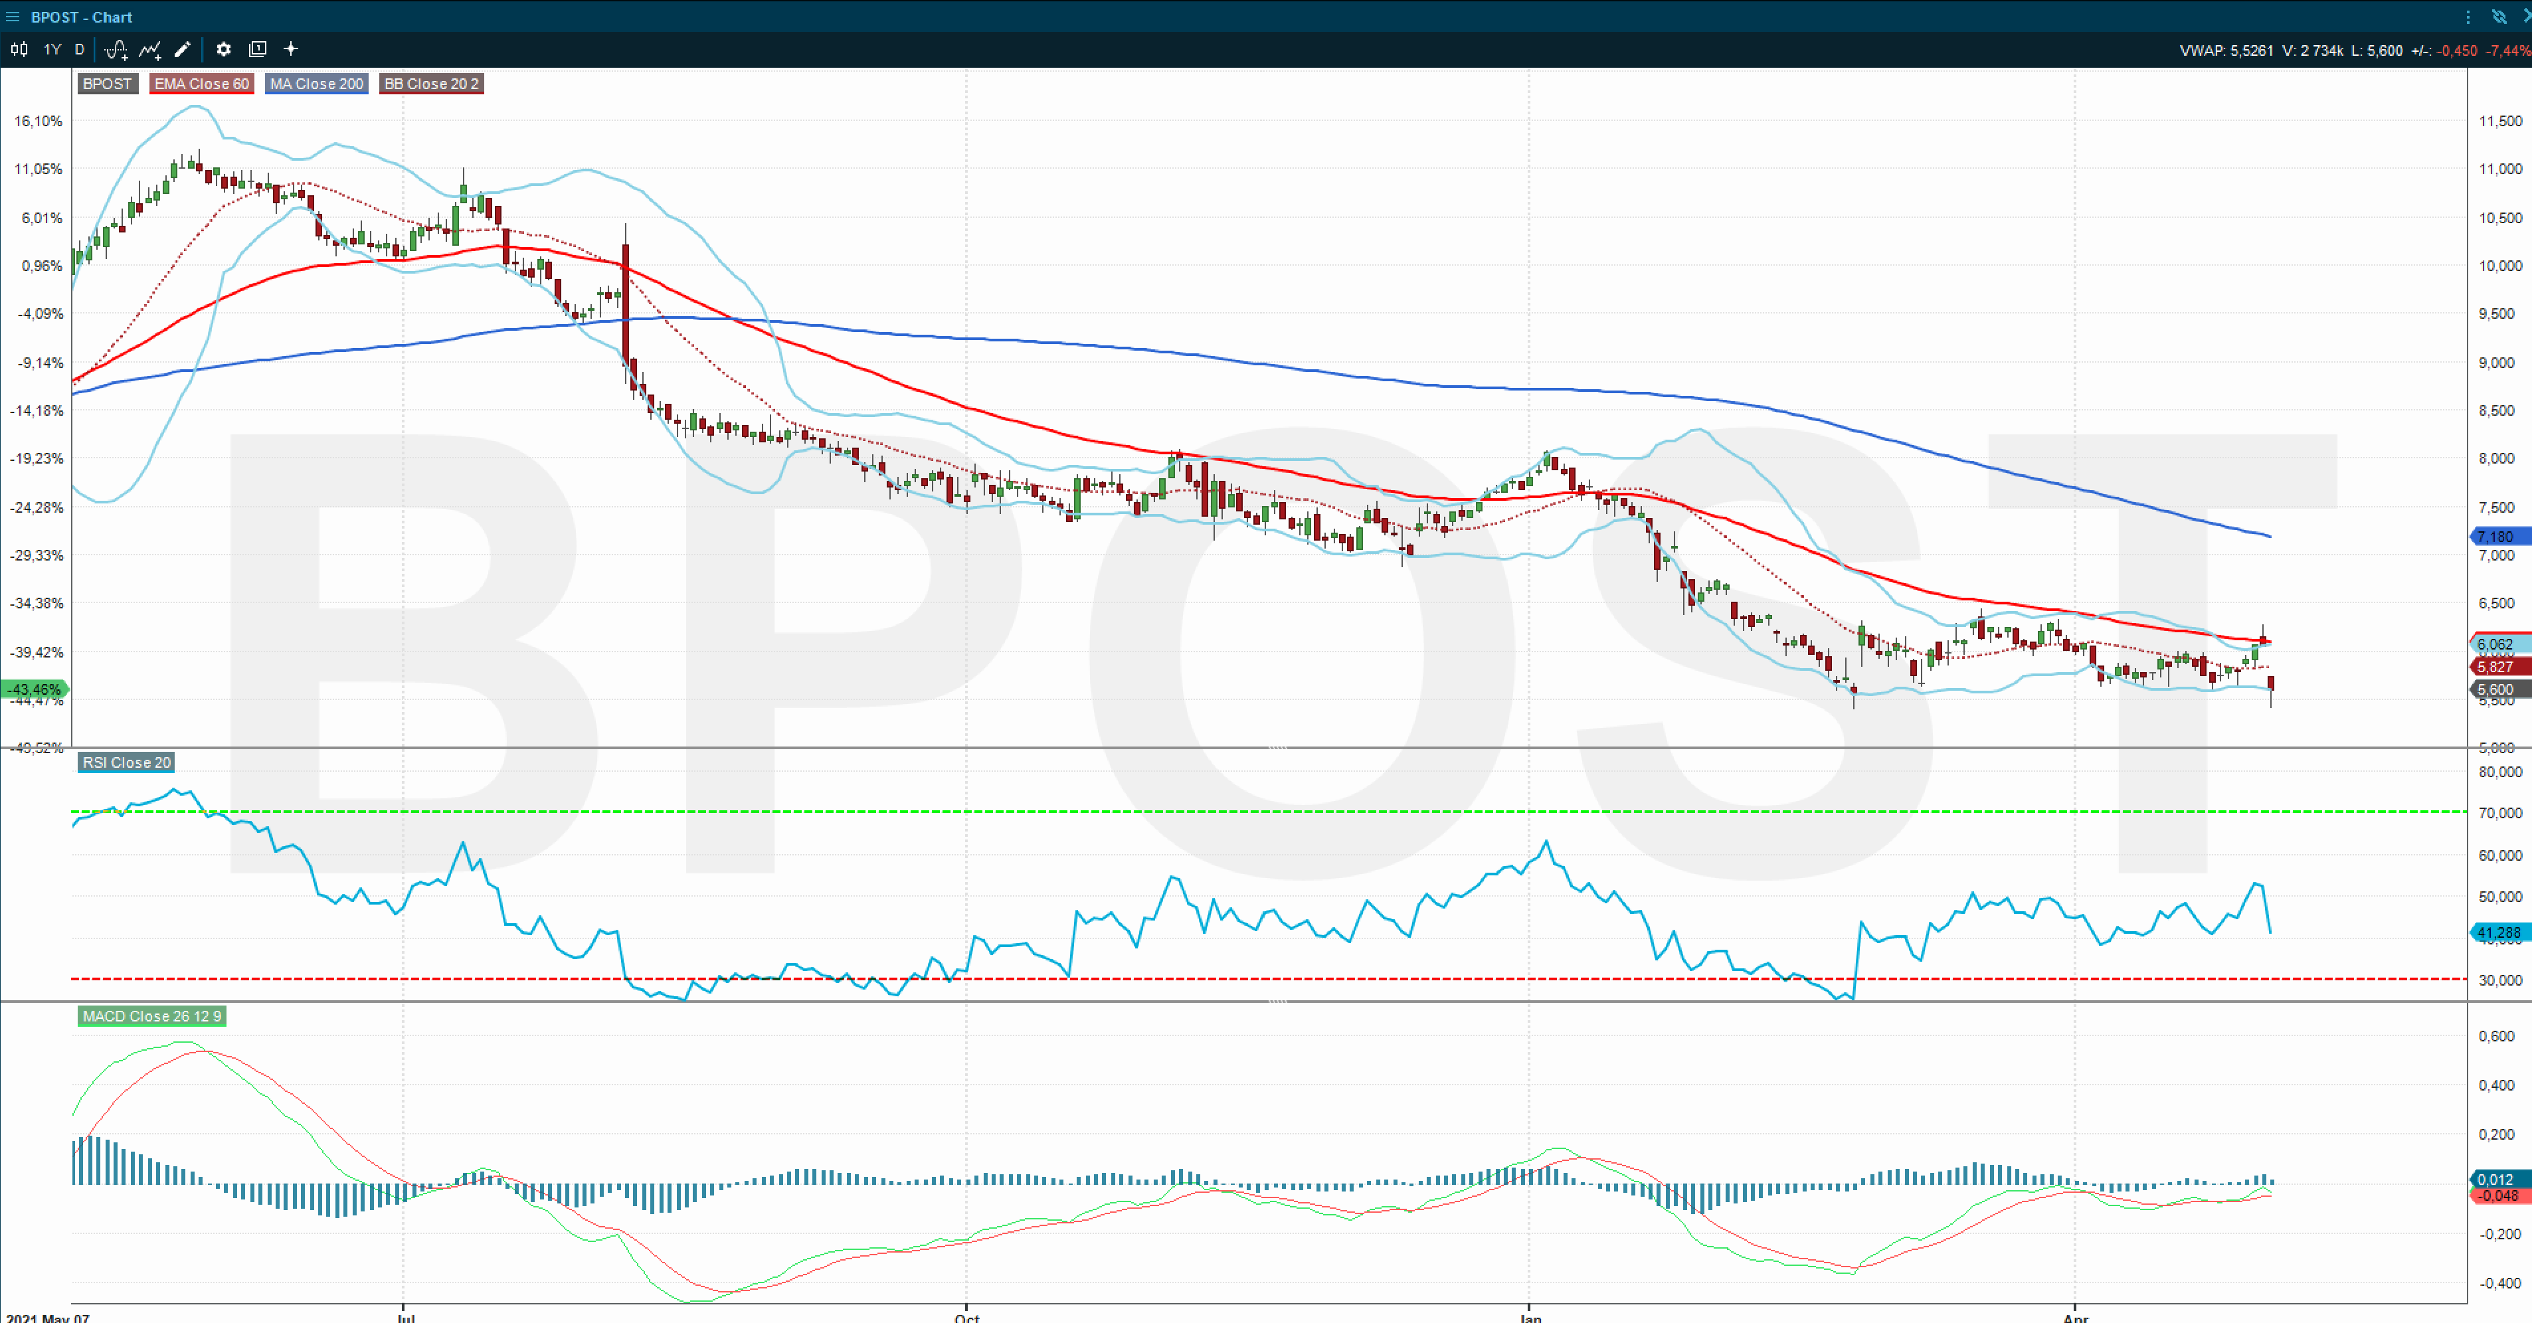
Task: Open the hamburger menu beside BPOST - Chart
Action: 13,17
